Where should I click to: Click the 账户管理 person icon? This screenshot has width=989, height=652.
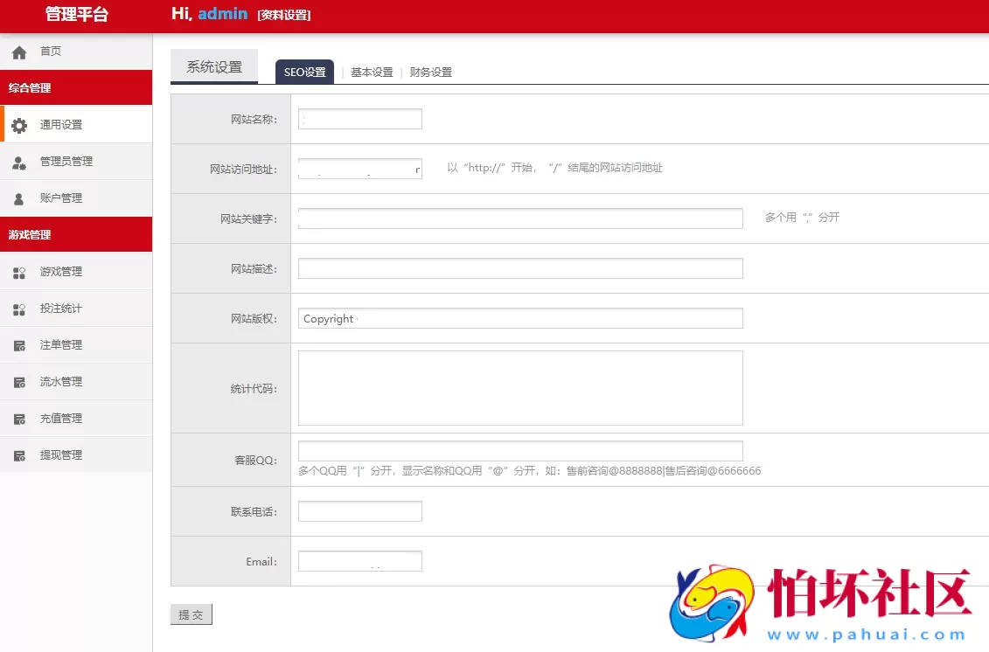click(x=19, y=199)
